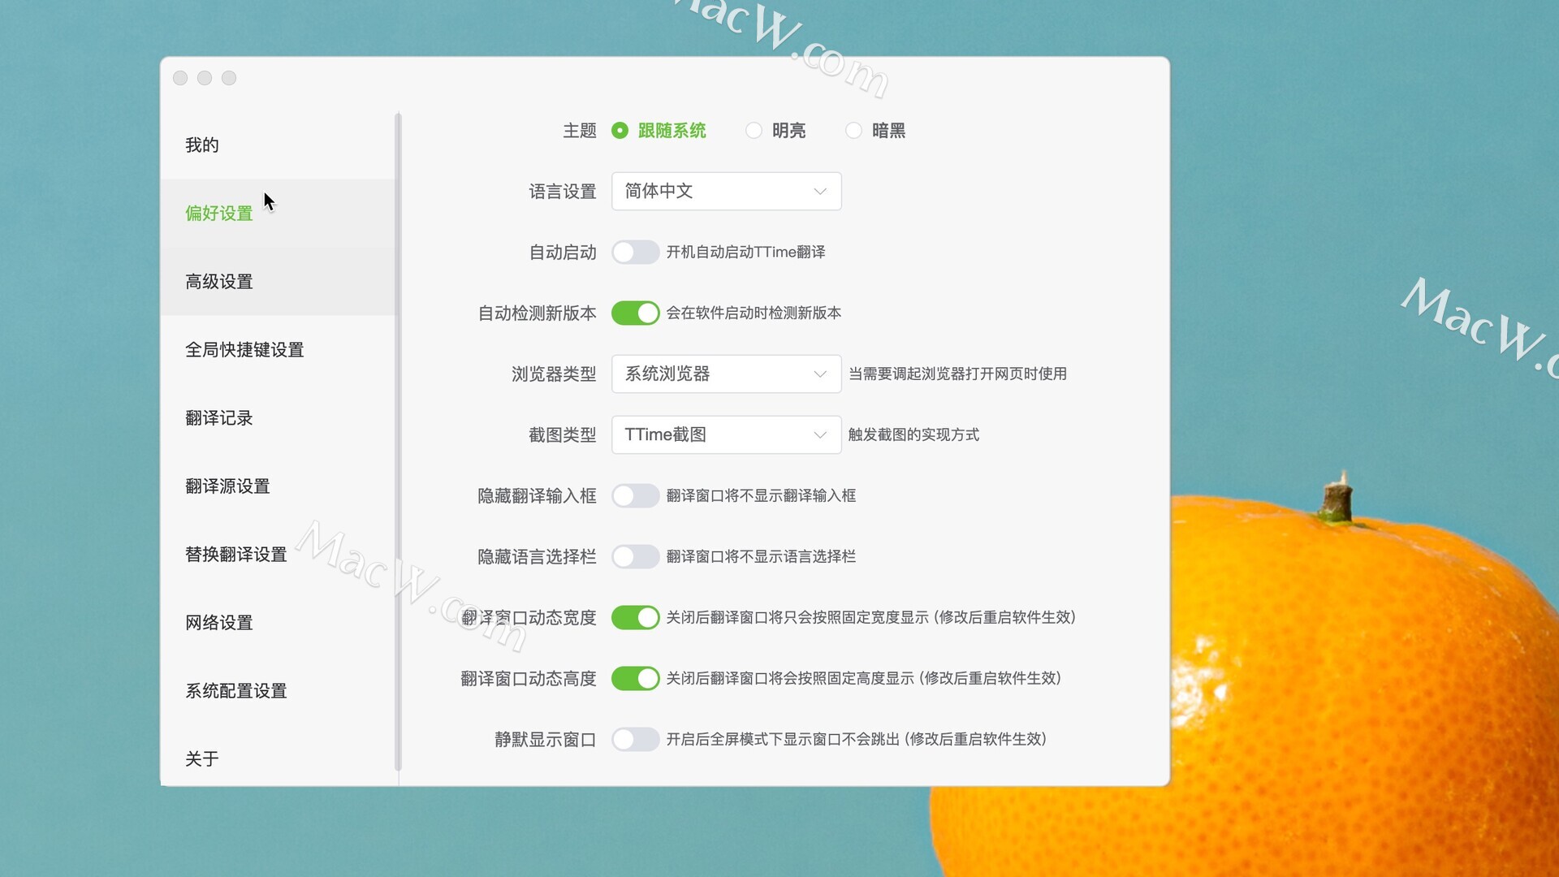This screenshot has height=877, width=1559.
Task: Turn off 翻译窗口动态高度 switch
Action: point(635,679)
